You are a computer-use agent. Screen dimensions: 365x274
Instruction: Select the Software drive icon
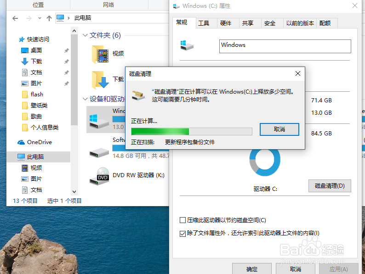coord(99,152)
